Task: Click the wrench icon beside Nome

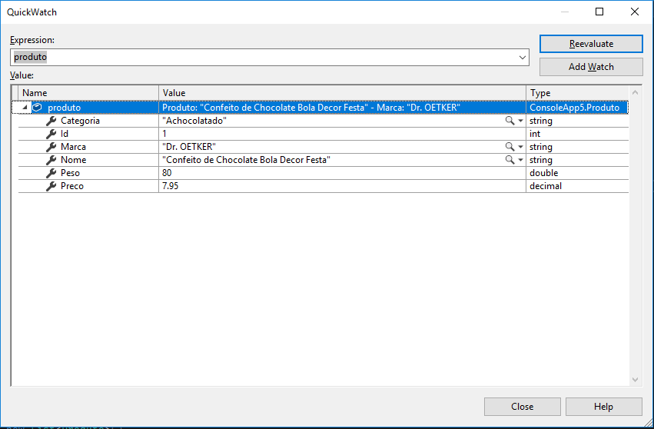Action: [x=51, y=160]
